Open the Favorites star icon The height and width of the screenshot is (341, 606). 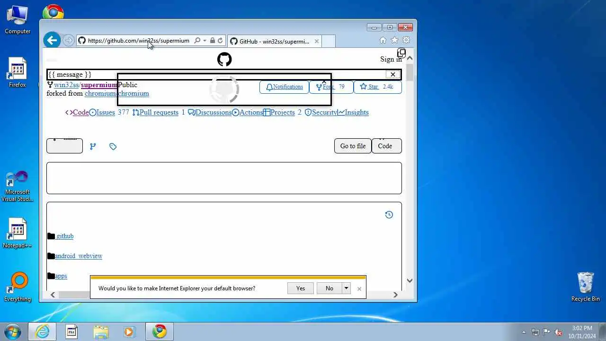[x=394, y=40]
